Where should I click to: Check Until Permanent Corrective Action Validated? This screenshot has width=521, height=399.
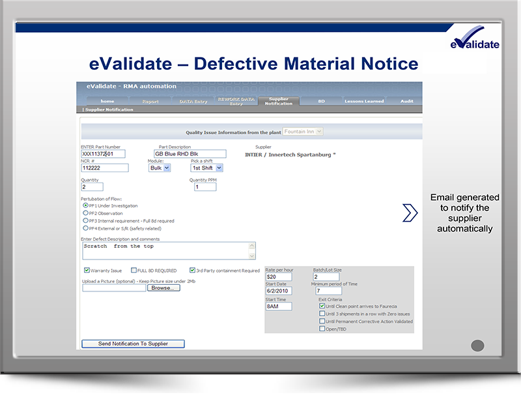(x=322, y=321)
